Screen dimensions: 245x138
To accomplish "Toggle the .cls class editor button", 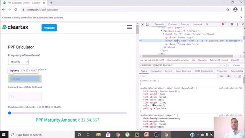I will (228, 76).
